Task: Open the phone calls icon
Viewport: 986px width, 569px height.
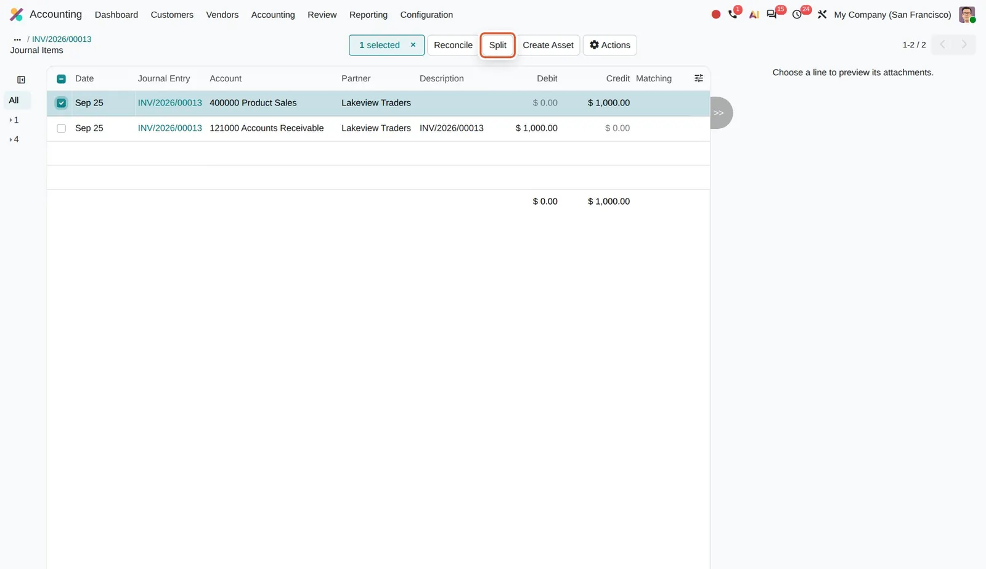Action: (x=733, y=14)
